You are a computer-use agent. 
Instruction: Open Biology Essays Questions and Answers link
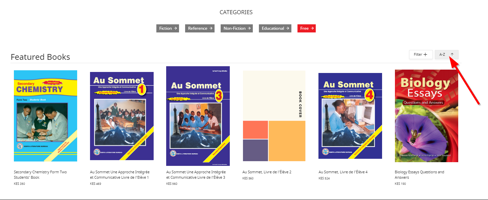tap(419, 175)
